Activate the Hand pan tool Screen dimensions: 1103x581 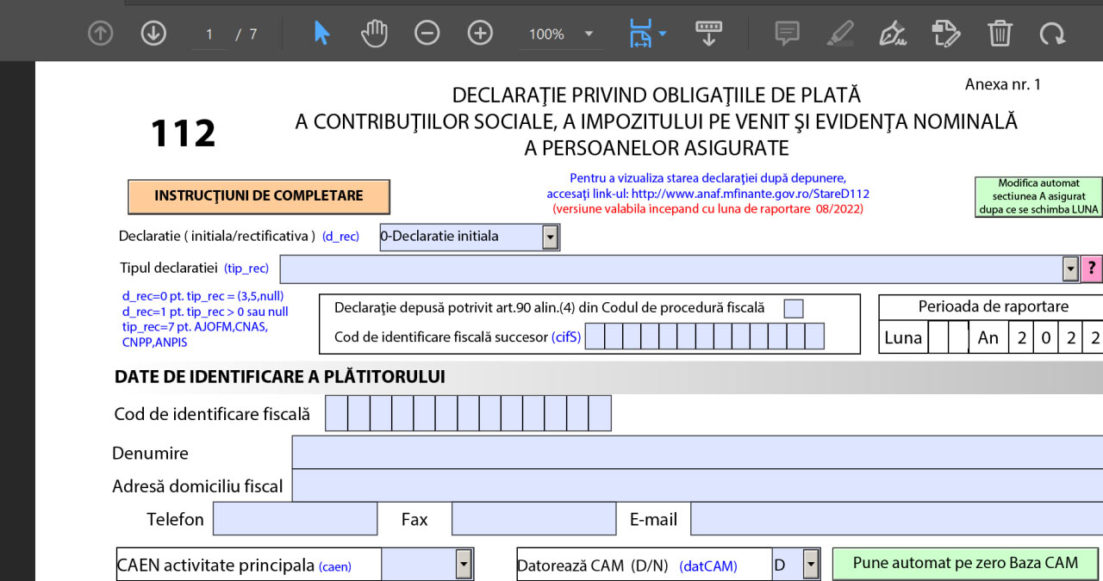(x=374, y=34)
